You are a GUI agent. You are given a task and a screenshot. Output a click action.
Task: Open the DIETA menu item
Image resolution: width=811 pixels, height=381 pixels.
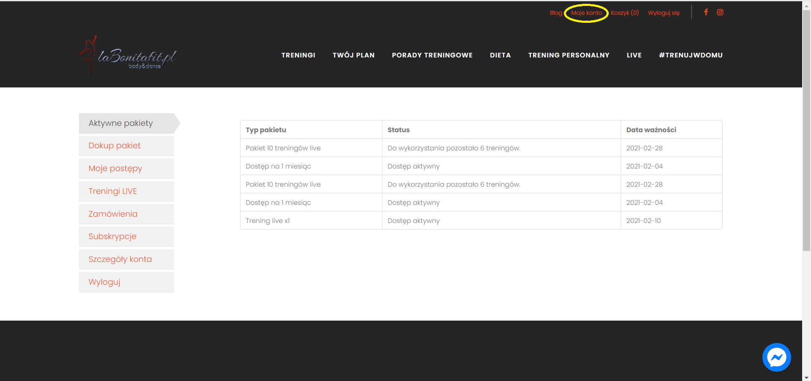point(501,55)
